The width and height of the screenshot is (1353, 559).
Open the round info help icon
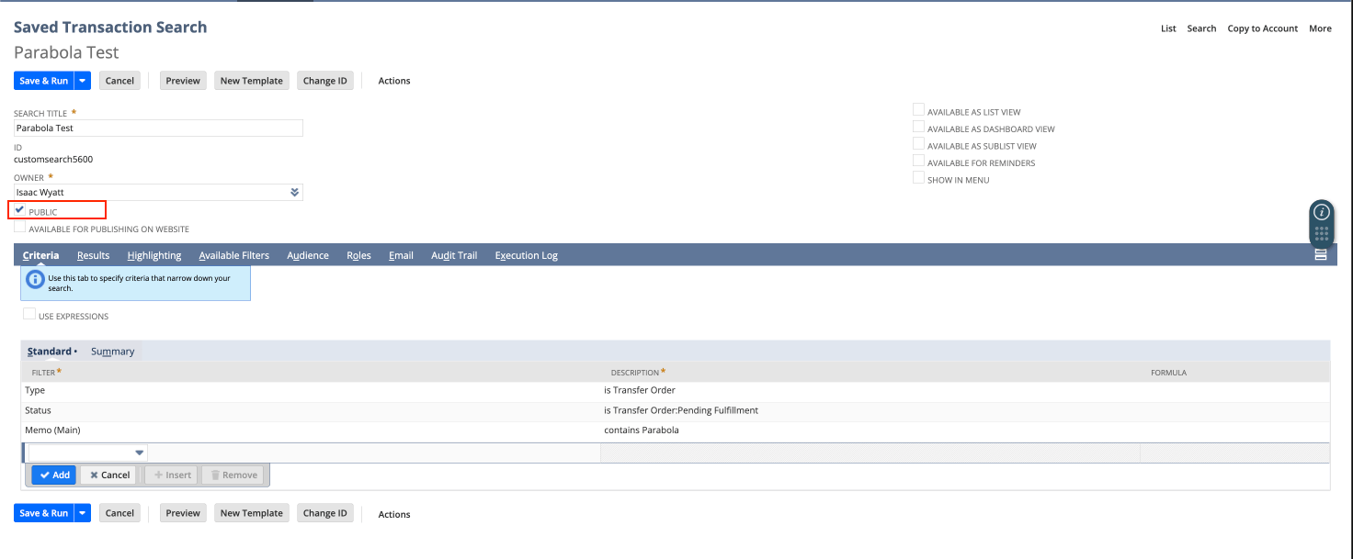1321,212
